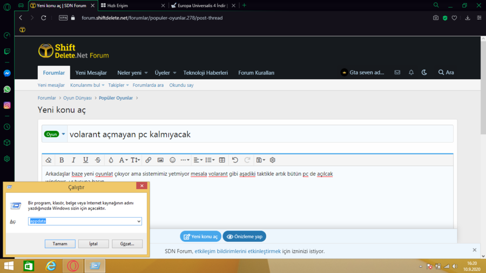
Task: Click etkileşim bildirimlerini etkinleştirmek link
Action: (238, 251)
